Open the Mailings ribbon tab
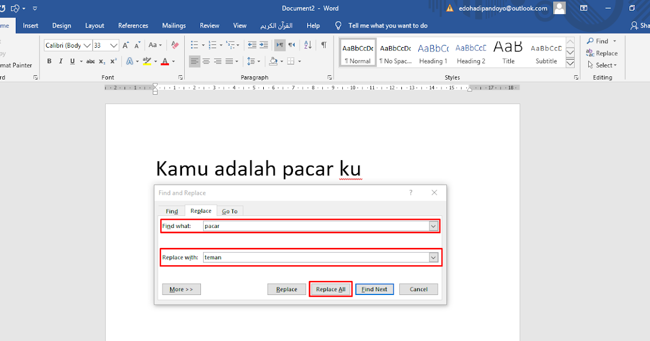Viewport: 650px width, 341px height. click(x=174, y=25)
